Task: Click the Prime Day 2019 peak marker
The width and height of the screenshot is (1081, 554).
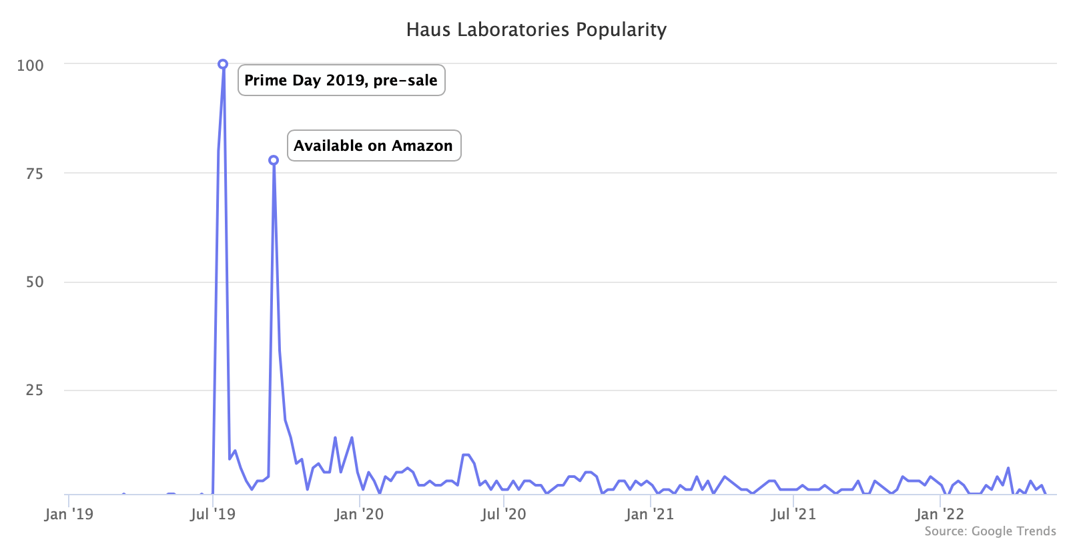Action: (223, 64)
